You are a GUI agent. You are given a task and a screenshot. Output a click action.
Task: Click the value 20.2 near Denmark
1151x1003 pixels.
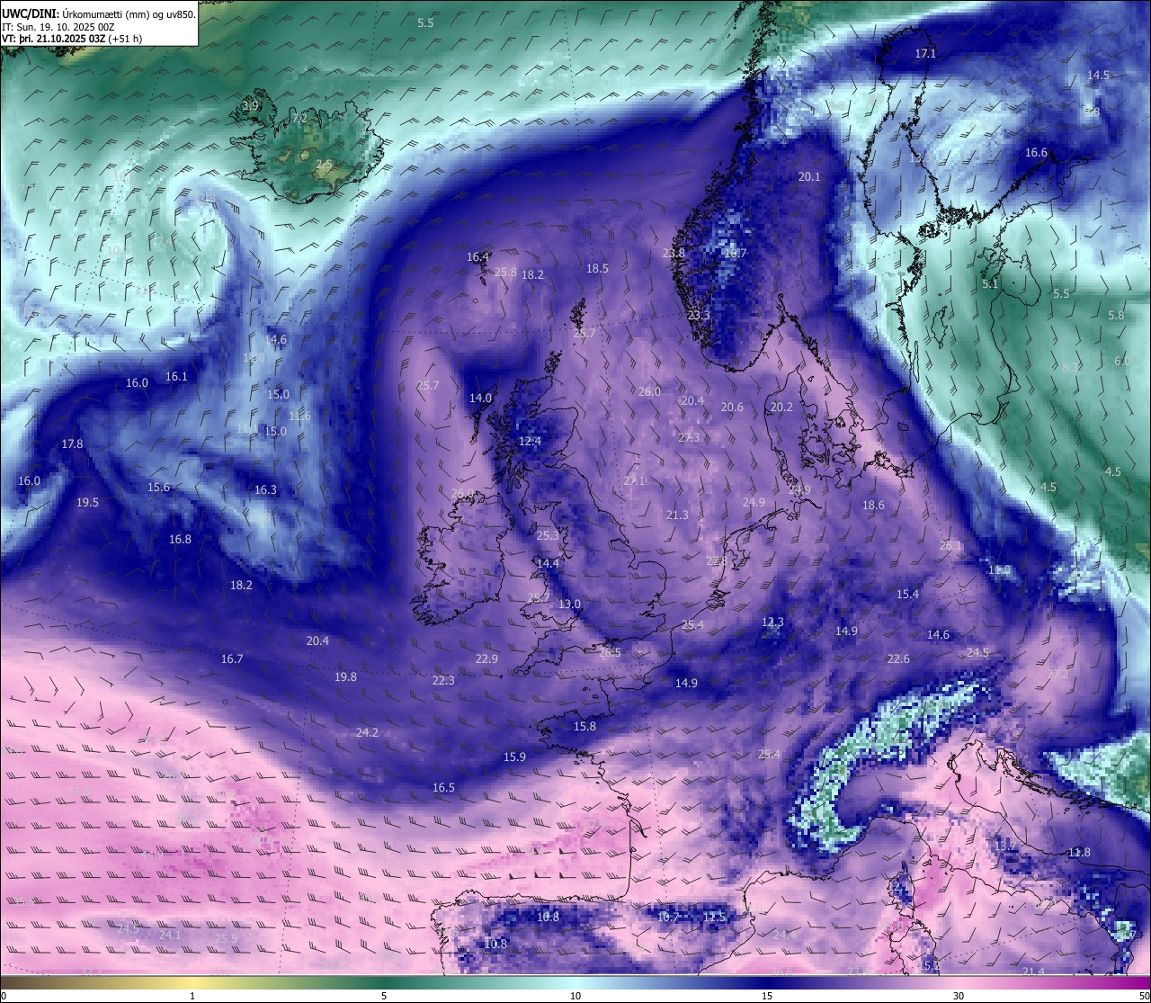(x=781, y=407)
